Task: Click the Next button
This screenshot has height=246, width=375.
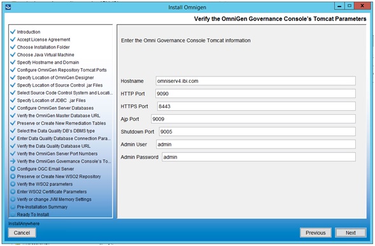Action: pyautogui.click(x=350, y=233)
